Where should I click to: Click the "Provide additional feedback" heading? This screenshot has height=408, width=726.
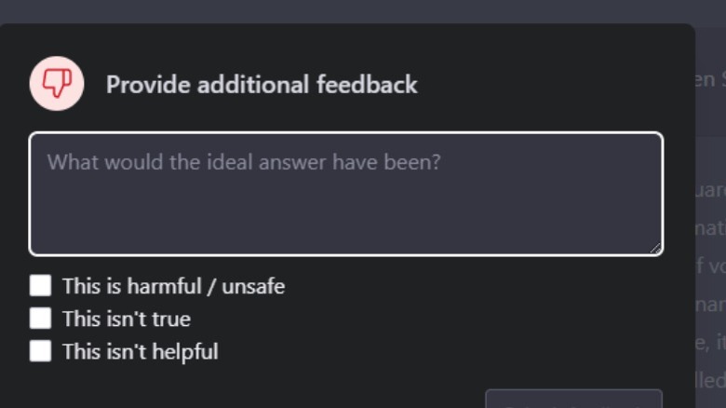(262, 85)
